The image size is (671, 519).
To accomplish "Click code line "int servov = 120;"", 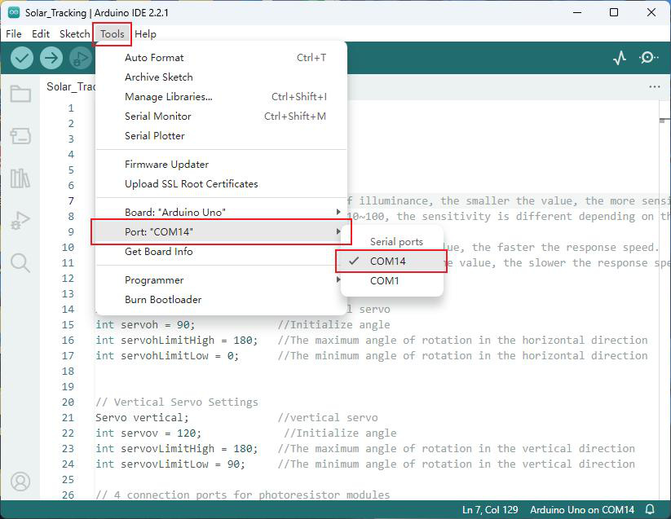I will pyautogui.click(x=148, y=433).
